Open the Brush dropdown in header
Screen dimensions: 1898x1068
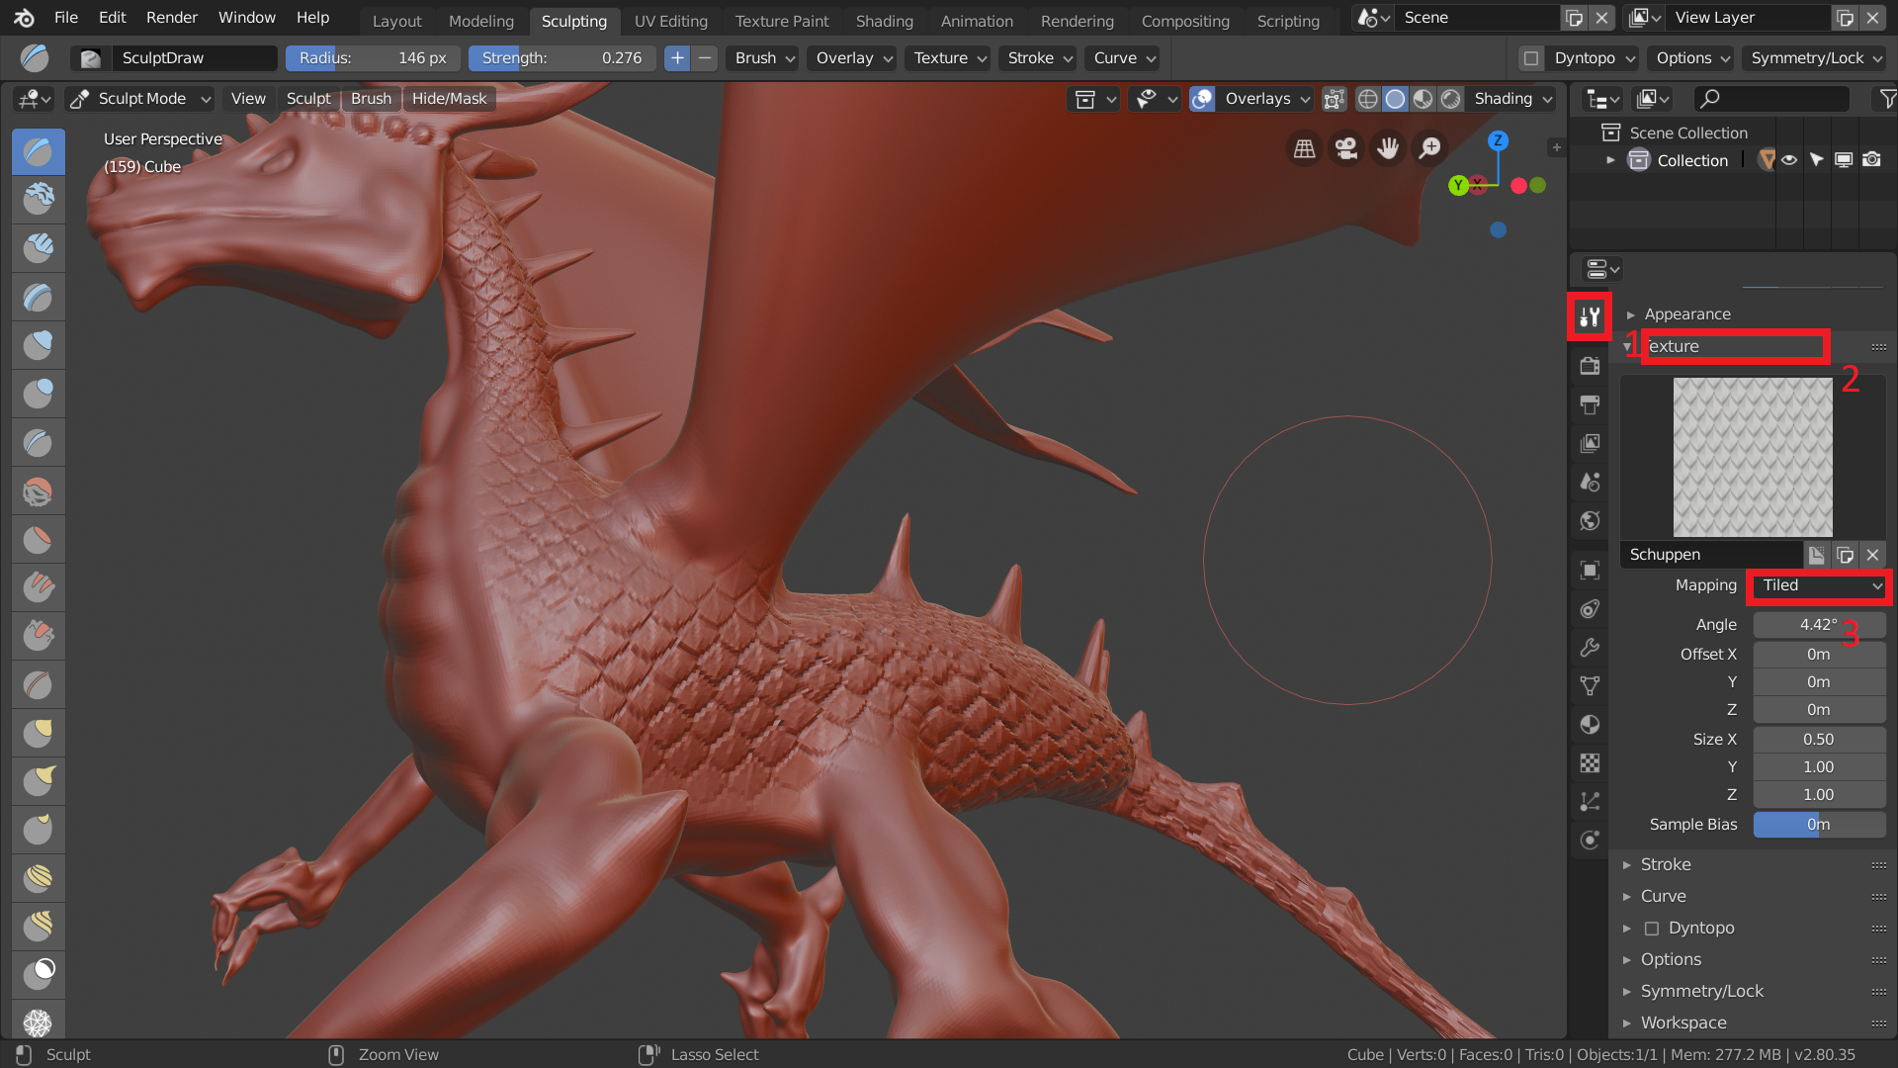765,58
